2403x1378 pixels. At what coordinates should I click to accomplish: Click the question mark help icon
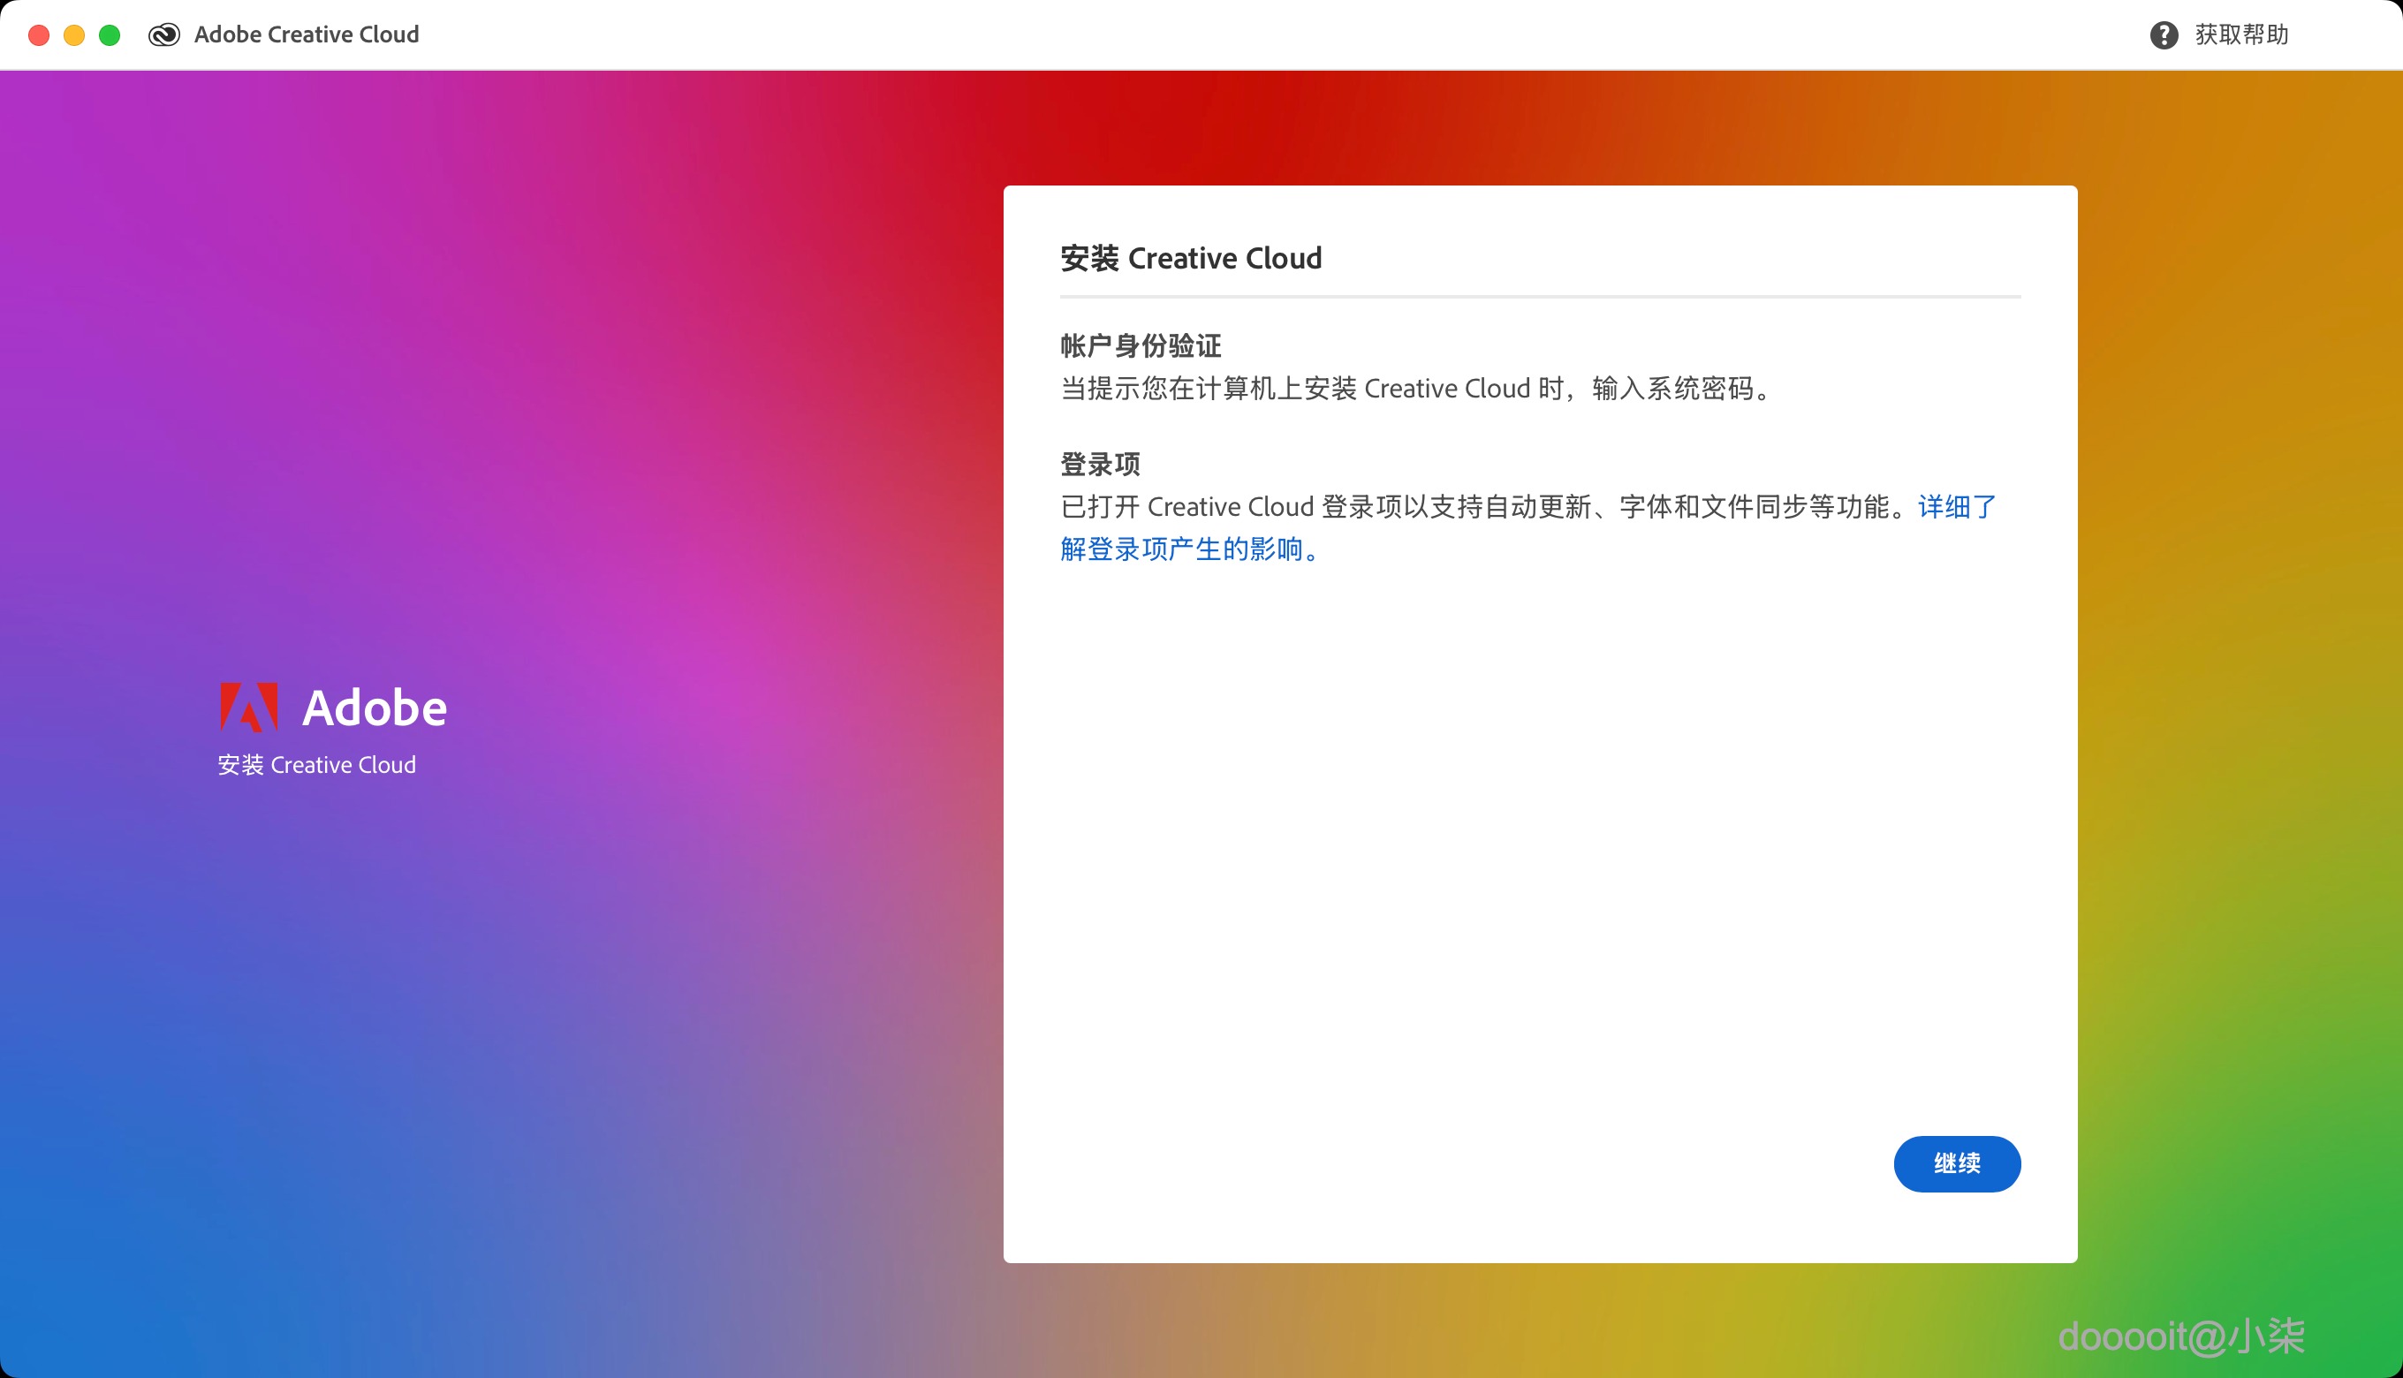tap(2166, 34)
